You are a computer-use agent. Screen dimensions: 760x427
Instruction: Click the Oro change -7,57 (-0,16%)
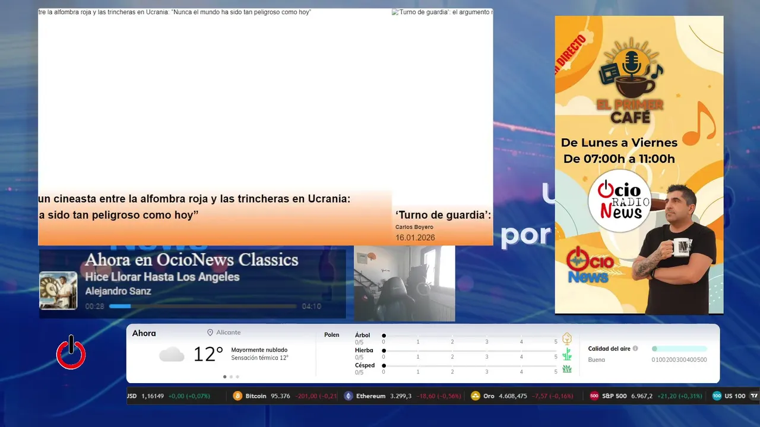(552, 396)
